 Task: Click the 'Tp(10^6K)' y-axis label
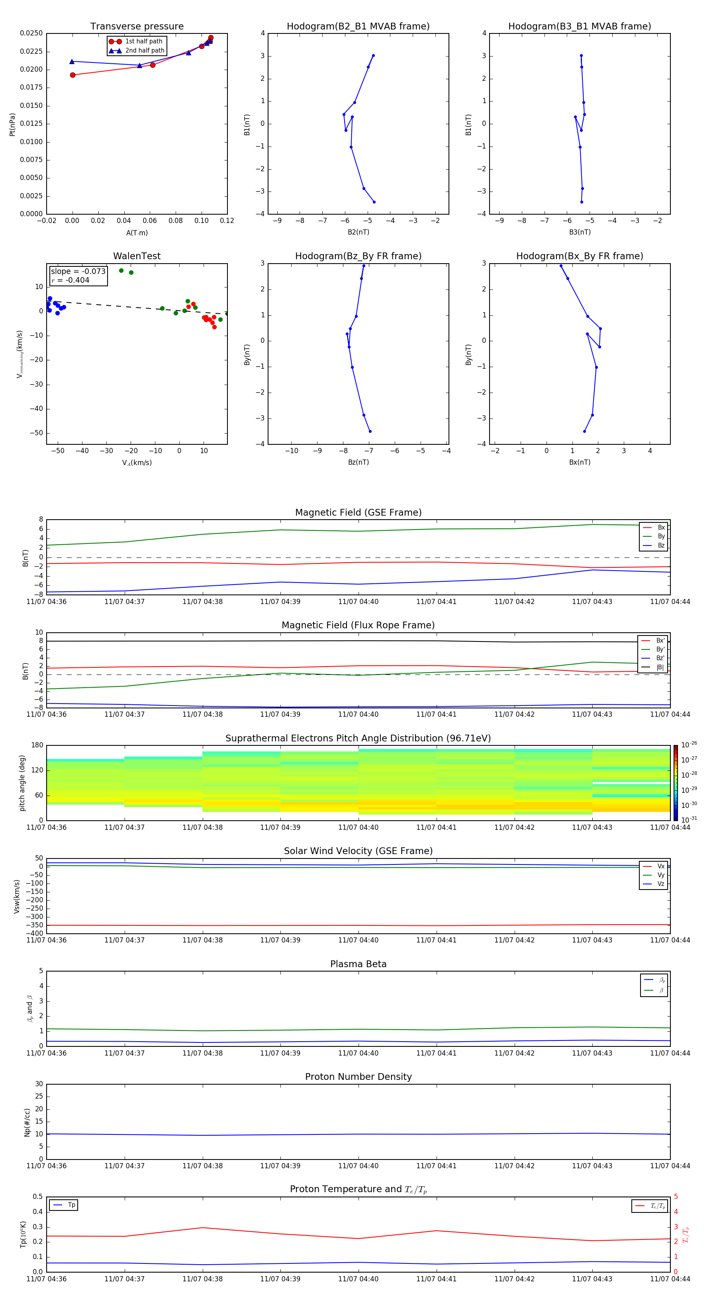[x=23, y=1234]
